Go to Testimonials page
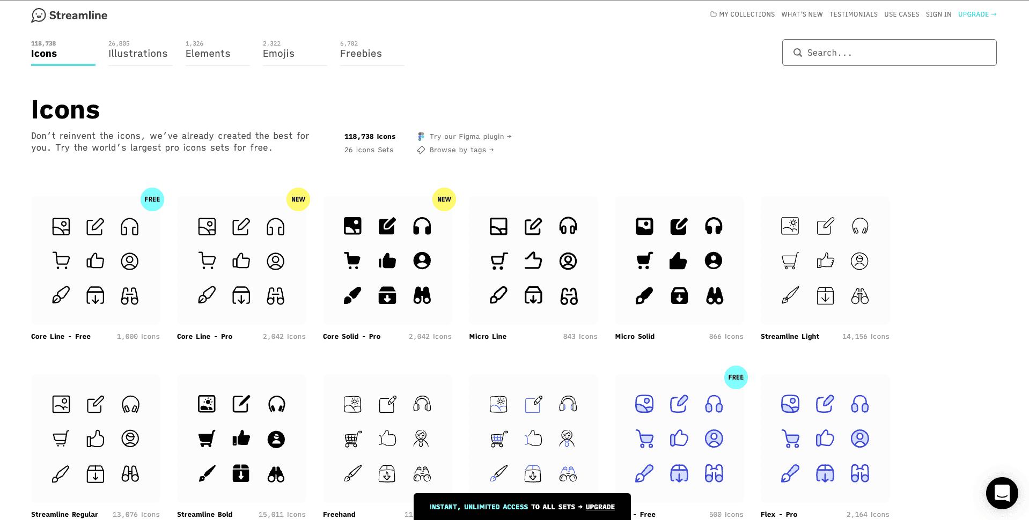Image resolution: width=1029 pixels, height=520 pixels. [854, 14]
